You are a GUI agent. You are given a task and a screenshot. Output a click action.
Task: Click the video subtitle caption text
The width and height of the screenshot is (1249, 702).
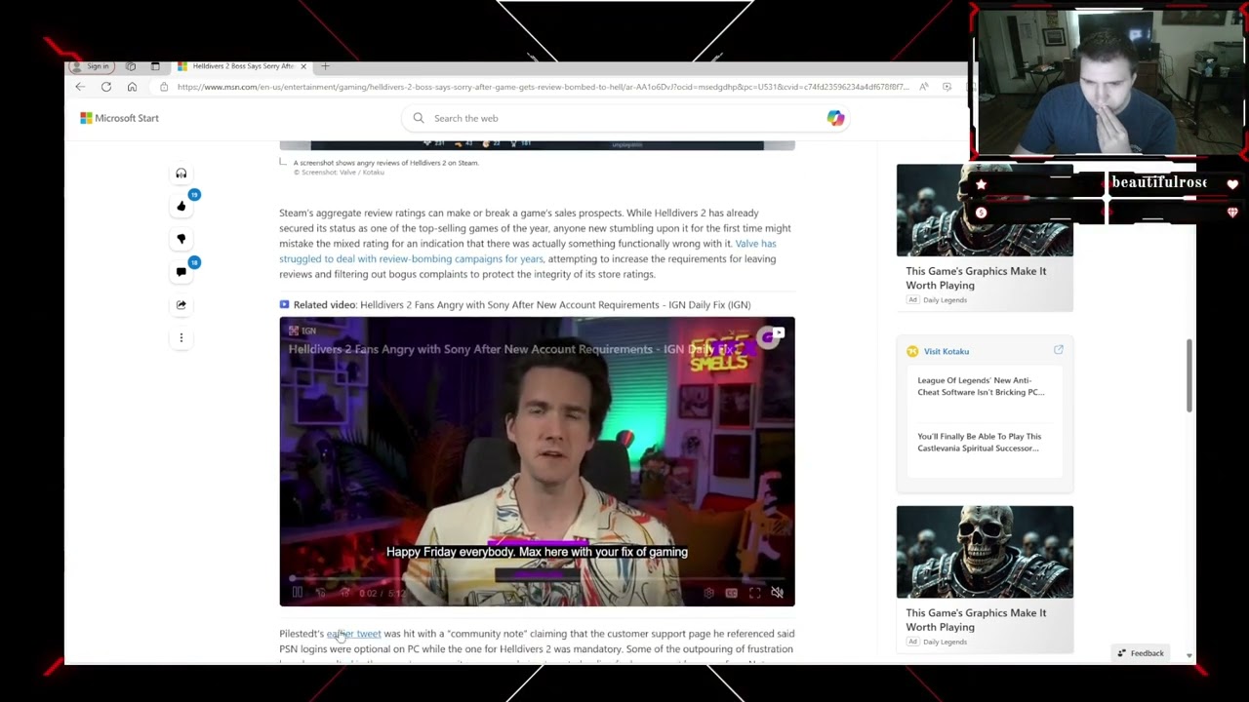click(537, 552)
